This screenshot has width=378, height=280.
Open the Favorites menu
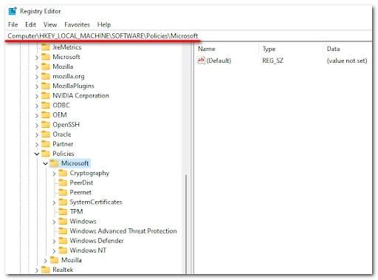click(77, 24)
